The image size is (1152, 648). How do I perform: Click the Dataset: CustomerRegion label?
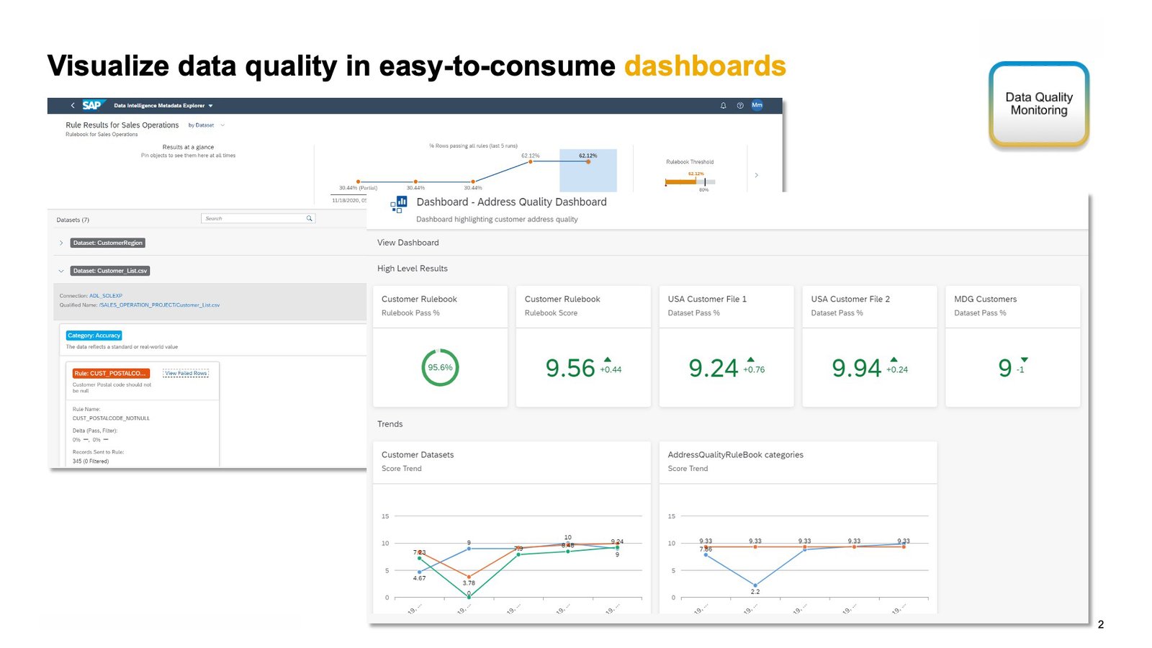point(108,243)
